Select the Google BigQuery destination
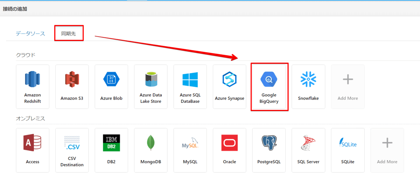Image resolution: width=420 pixels, height=183 pixels. [x=269, y=87]
